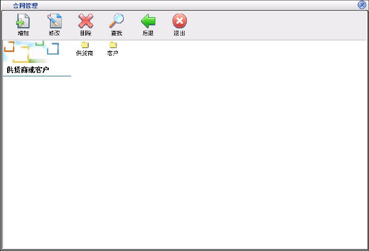Select the 客户 folder icon
369x251 pixels.
112,45
